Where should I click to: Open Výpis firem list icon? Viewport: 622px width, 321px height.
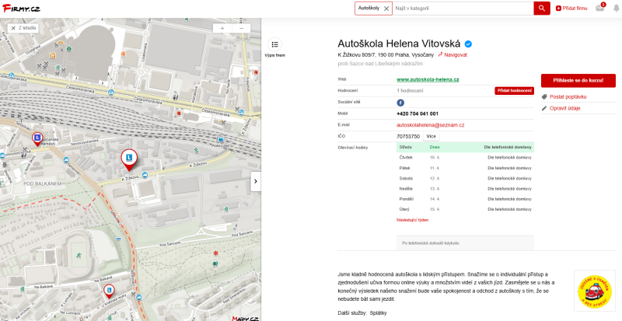pyautogui.click(x=275, y=44)
